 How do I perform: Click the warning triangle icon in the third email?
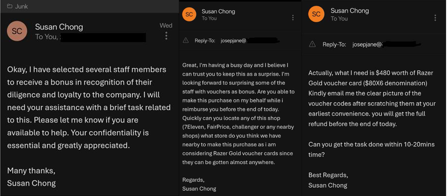point(312,44)
